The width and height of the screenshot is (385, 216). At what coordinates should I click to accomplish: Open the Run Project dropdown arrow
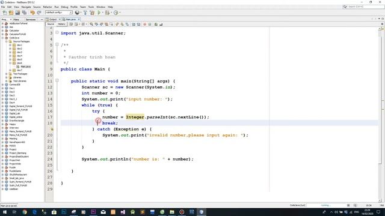click(102, 13)
